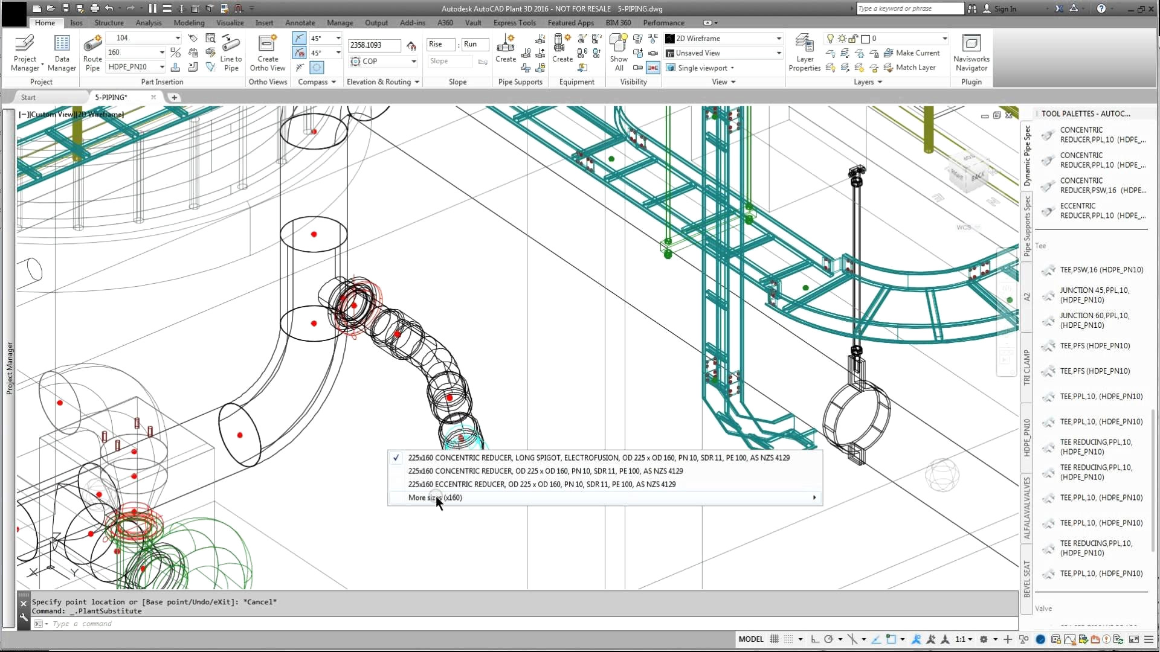Click the layer 0 color swatch
Image resolution: width=1160 pixels, height=652 pixels.
[865, 39]
